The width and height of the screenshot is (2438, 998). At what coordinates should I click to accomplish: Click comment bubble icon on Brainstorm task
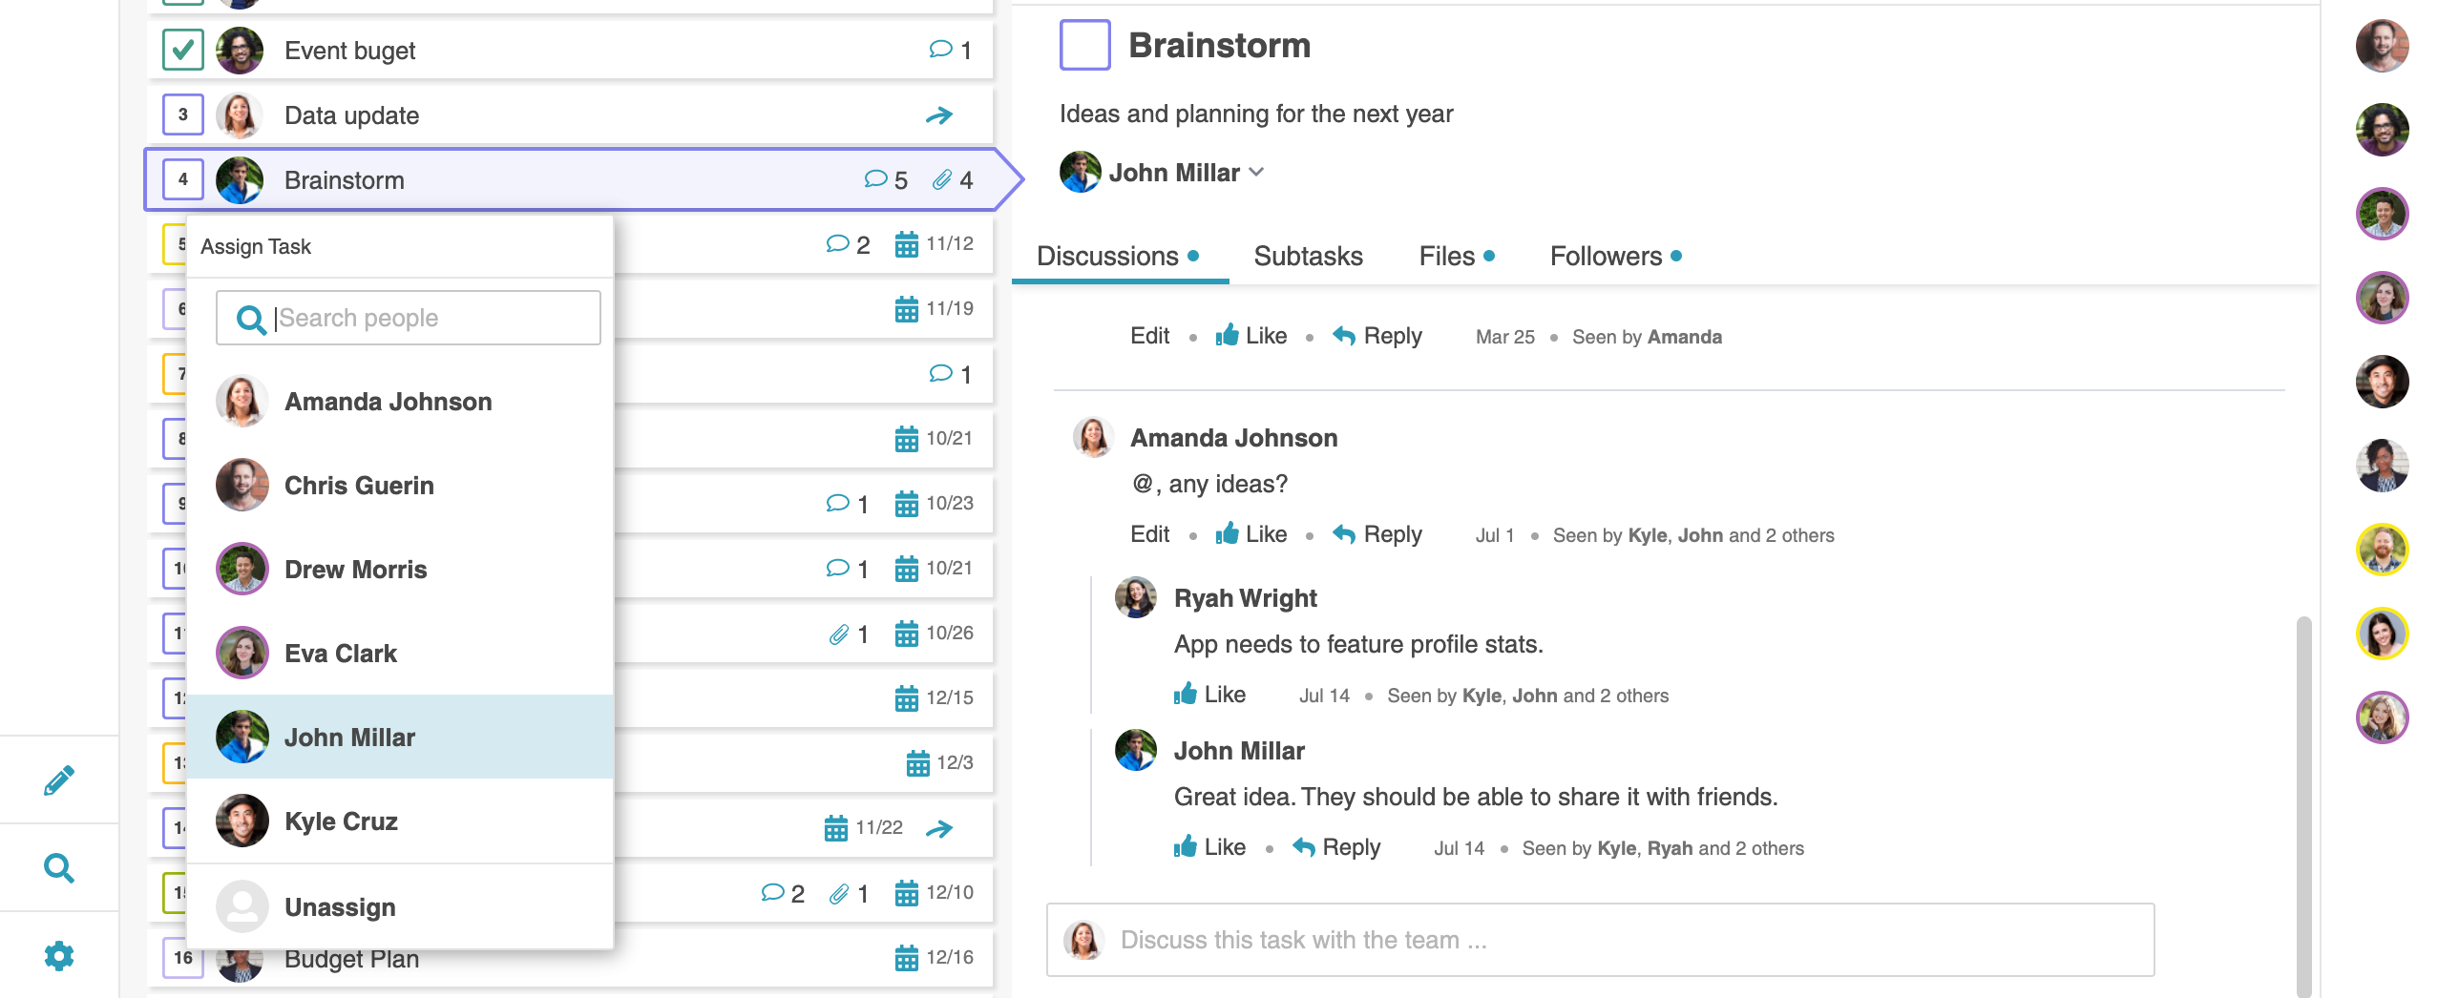(875, 179)
